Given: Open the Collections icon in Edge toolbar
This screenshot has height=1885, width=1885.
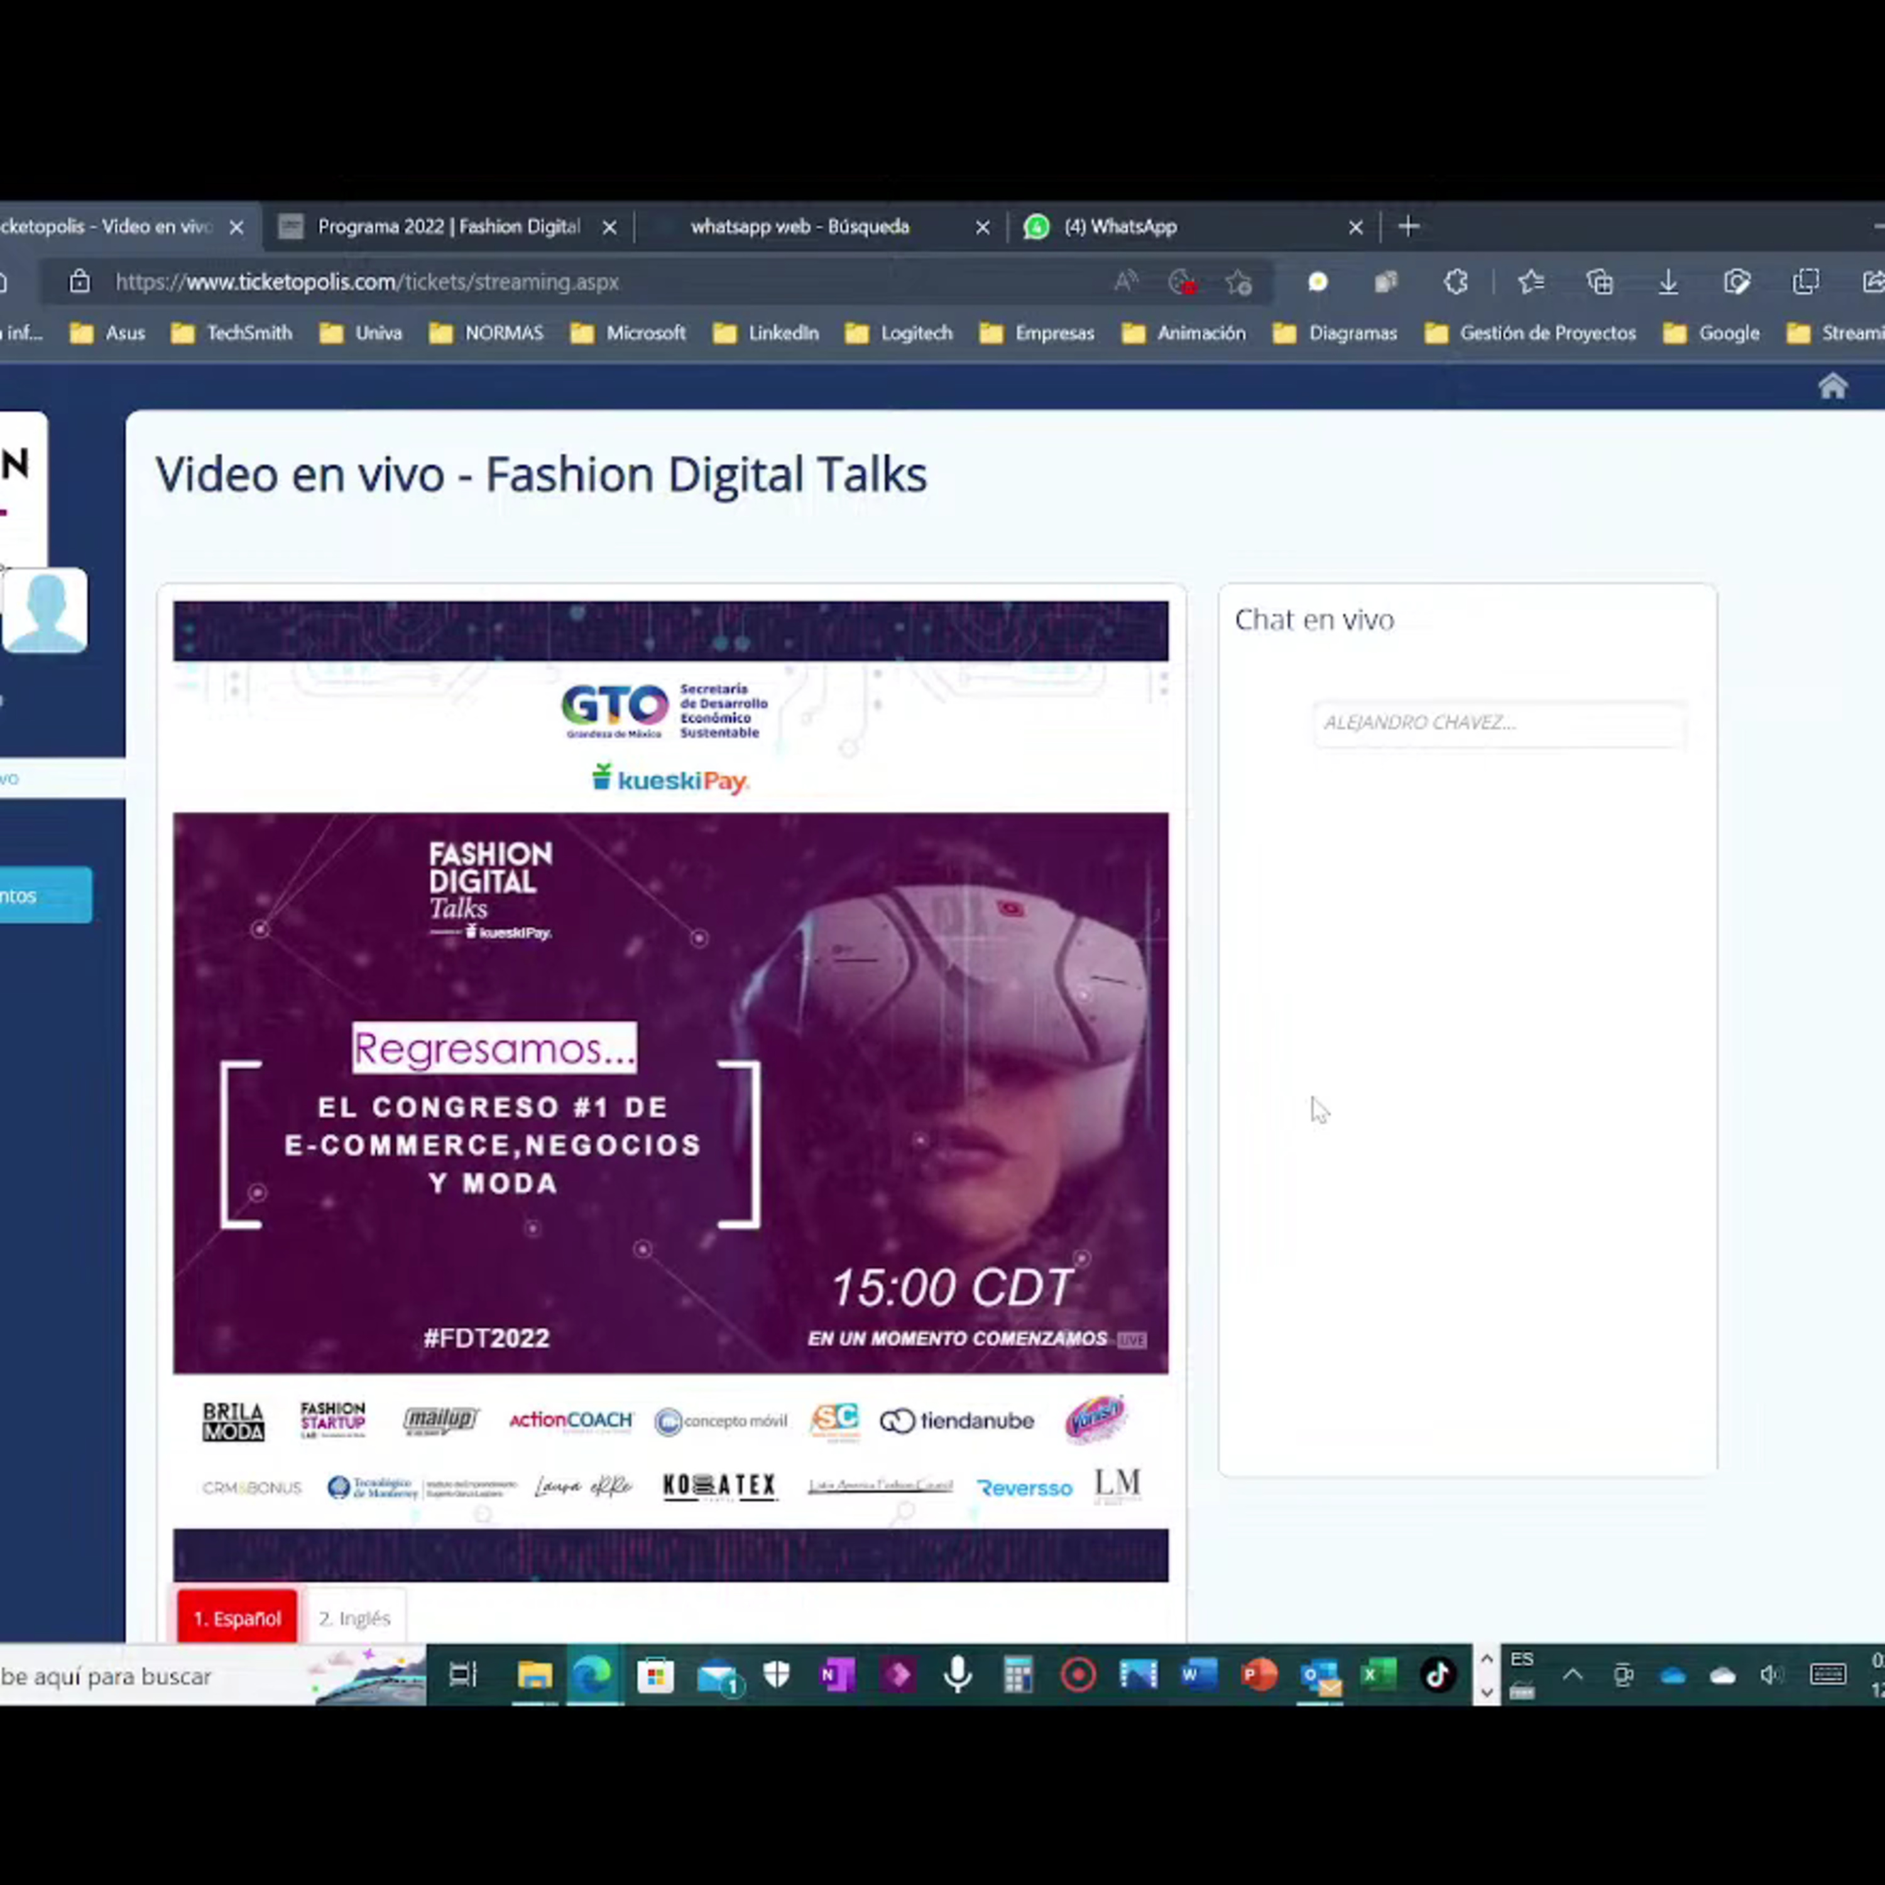Looking at the screenshot, I should click(1600, 282).
